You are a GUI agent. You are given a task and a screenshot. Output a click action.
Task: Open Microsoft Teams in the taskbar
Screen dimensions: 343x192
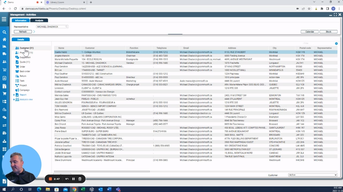(118, 189)
